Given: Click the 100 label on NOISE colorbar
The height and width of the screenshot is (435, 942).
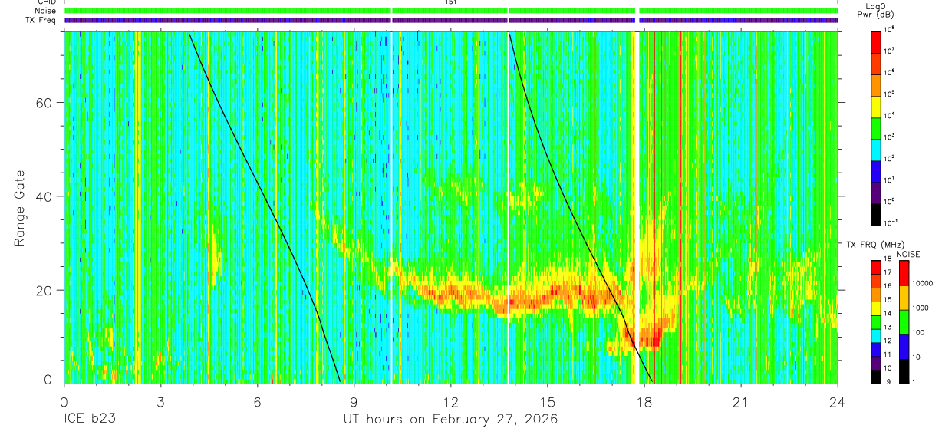Looking at the screenshot, I should point(920,333).
